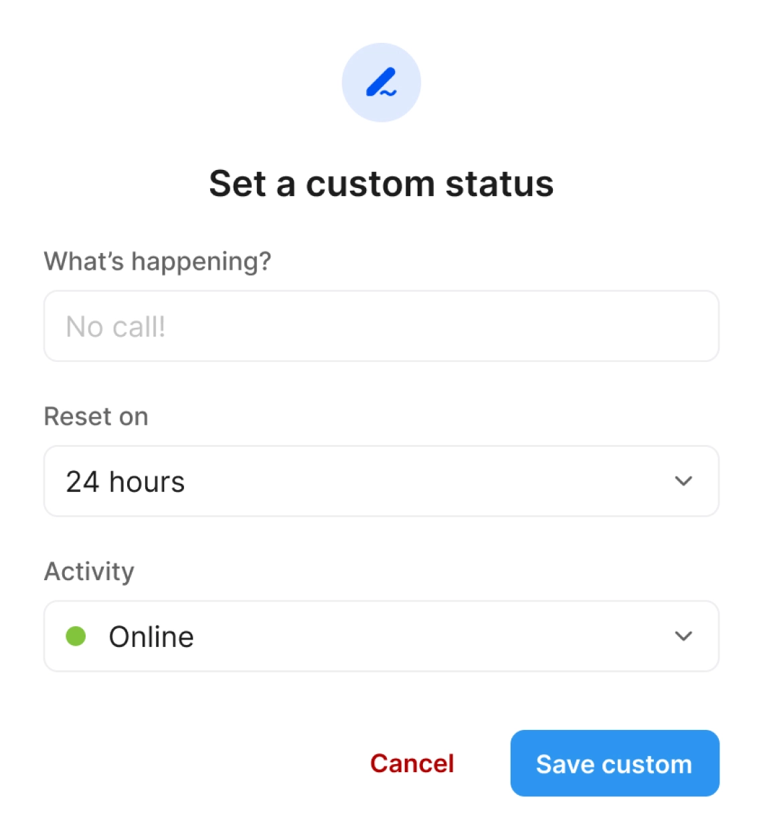Viewport: 763px width, 825px height.
Task: Click the chevron in Reset on field
Action: pyautogui.click(x=683, y=481)
